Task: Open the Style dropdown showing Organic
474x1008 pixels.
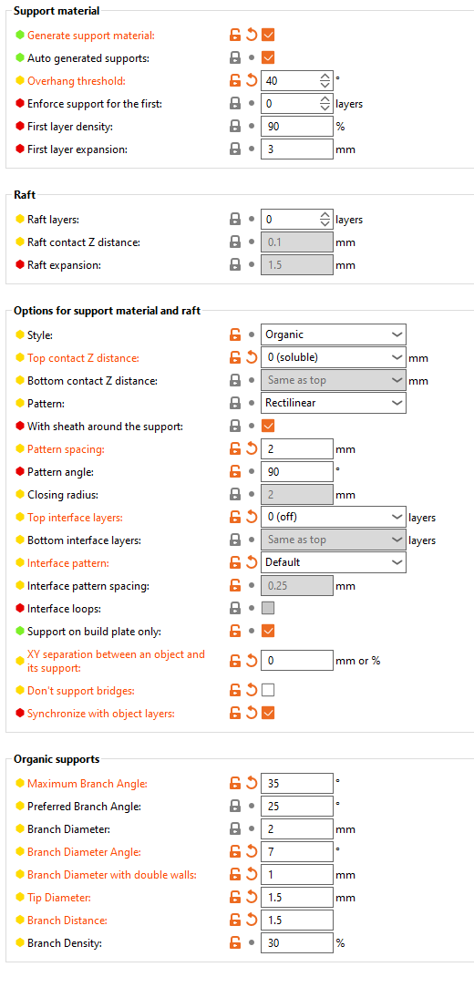Action: pos(333,334)
